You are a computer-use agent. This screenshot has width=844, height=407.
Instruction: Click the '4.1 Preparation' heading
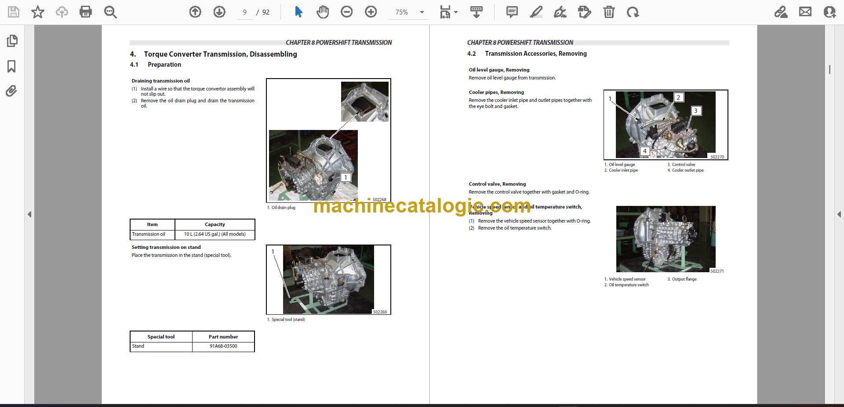(x=156, y=65)
